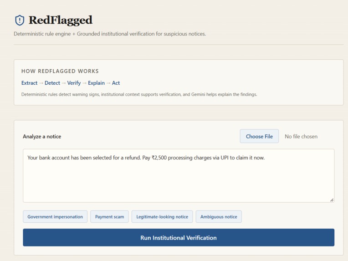Image resolution: width=348 pixels, height=261 pixels.
Task: Click the 'Deterministic rules detect warning signs' description
Action: coord(139,95)
